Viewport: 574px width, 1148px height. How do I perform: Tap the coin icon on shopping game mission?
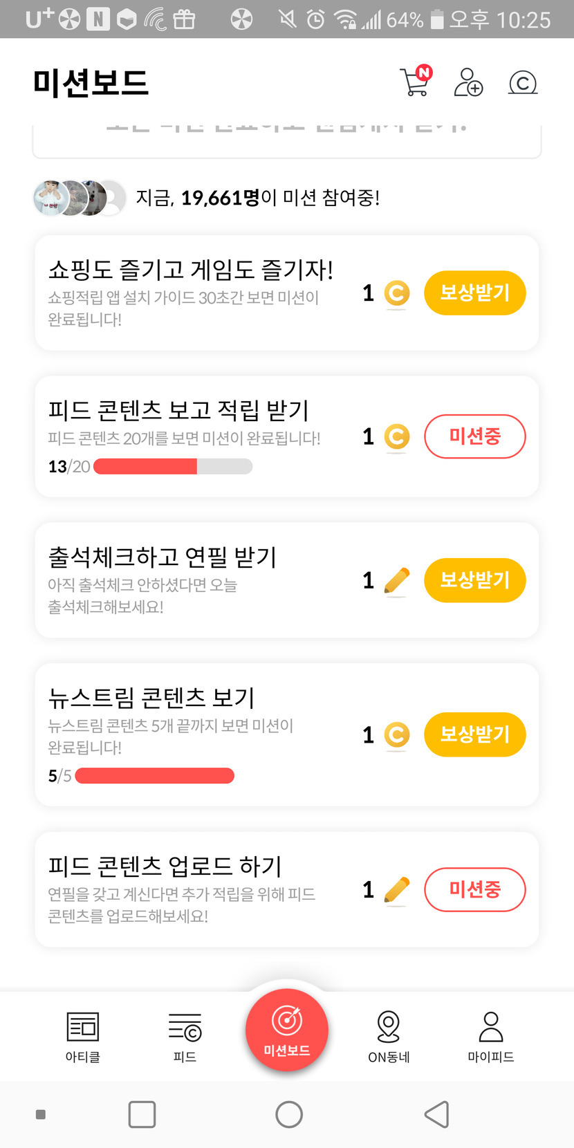pyautogui.click(x=396, y=293)
